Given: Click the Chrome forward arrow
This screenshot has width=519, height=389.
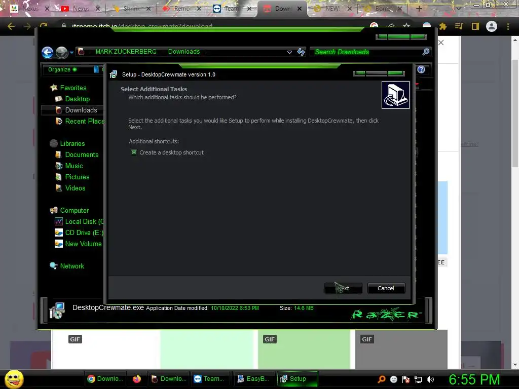Looking at the screenshot, I should pos(27,26).
